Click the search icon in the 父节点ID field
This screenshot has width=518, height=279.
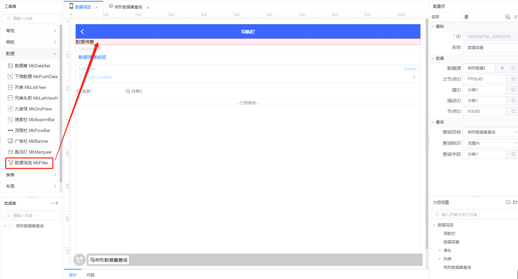tap(513, 79)
